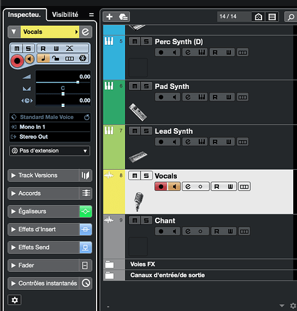Screen dimensions: 297x311
Task: Open the track filter house icon
Action: coord(258,17)
